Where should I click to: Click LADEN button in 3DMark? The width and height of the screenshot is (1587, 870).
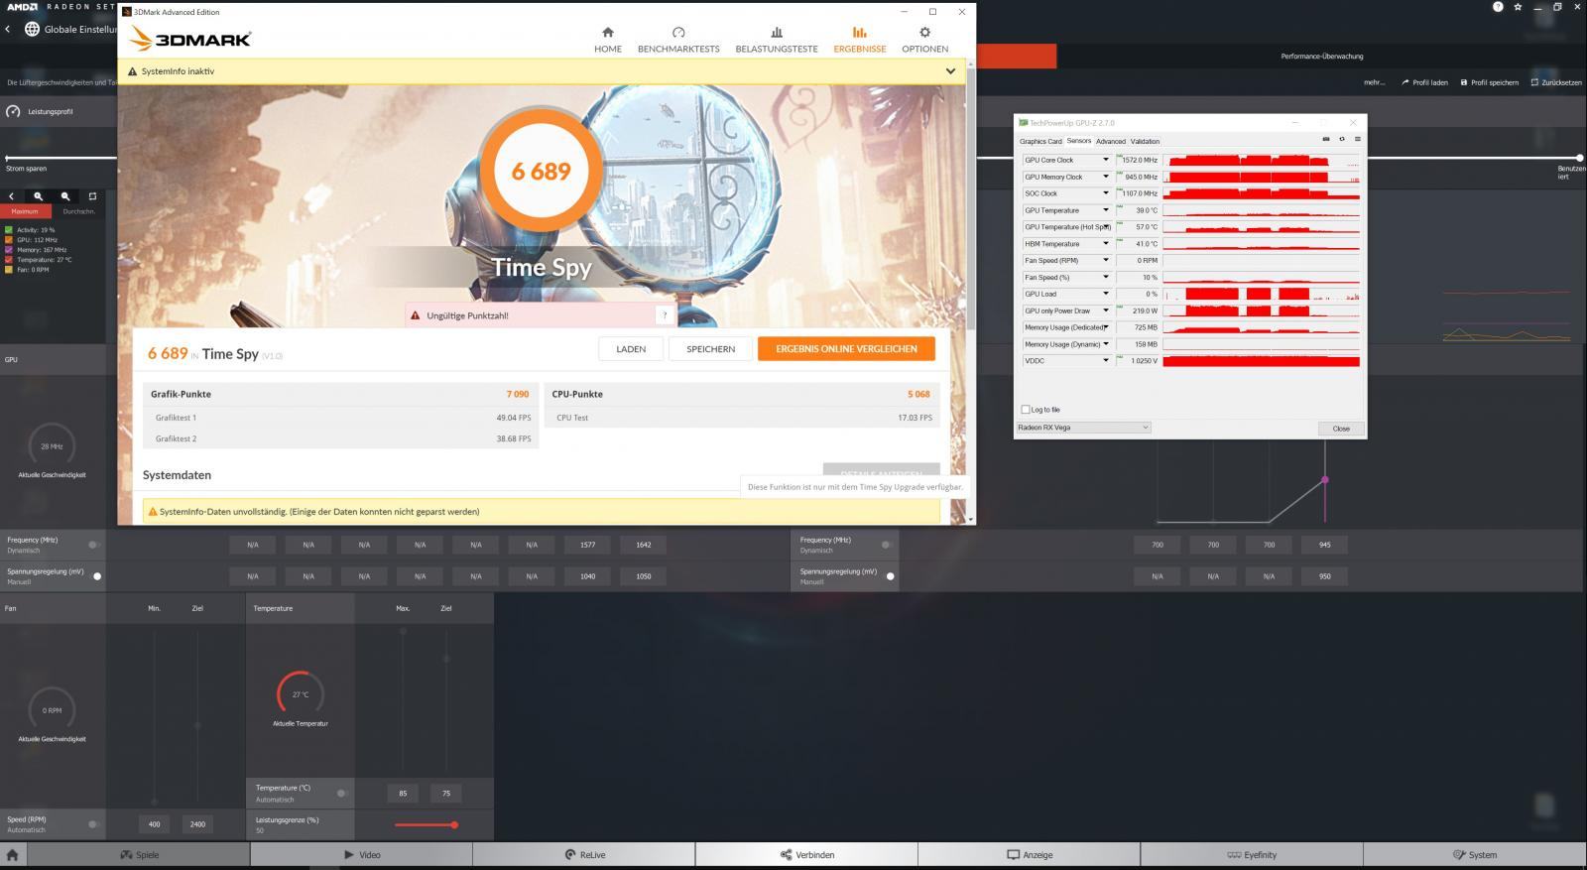click(x=631, y=349)
